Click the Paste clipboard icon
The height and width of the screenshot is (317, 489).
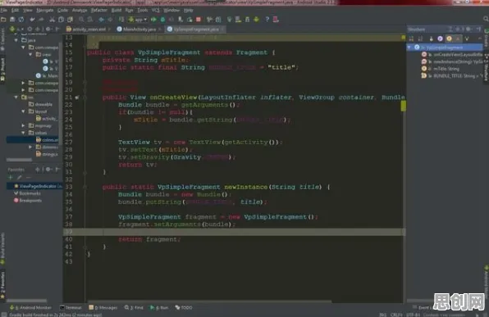[71, 20]
